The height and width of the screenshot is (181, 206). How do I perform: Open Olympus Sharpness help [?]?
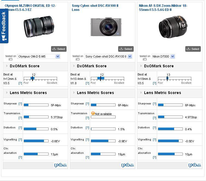20,104
